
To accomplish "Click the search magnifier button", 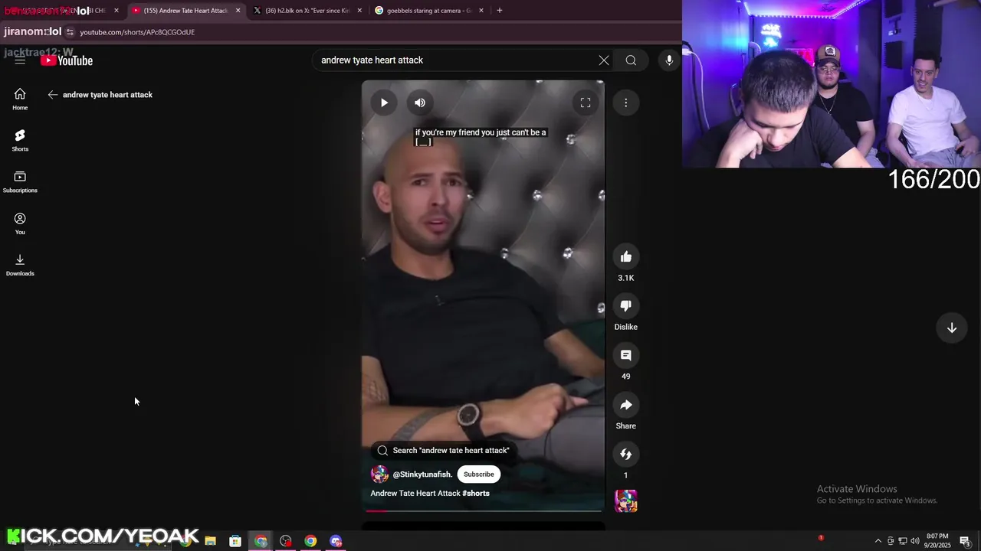I will coord(631,60).
